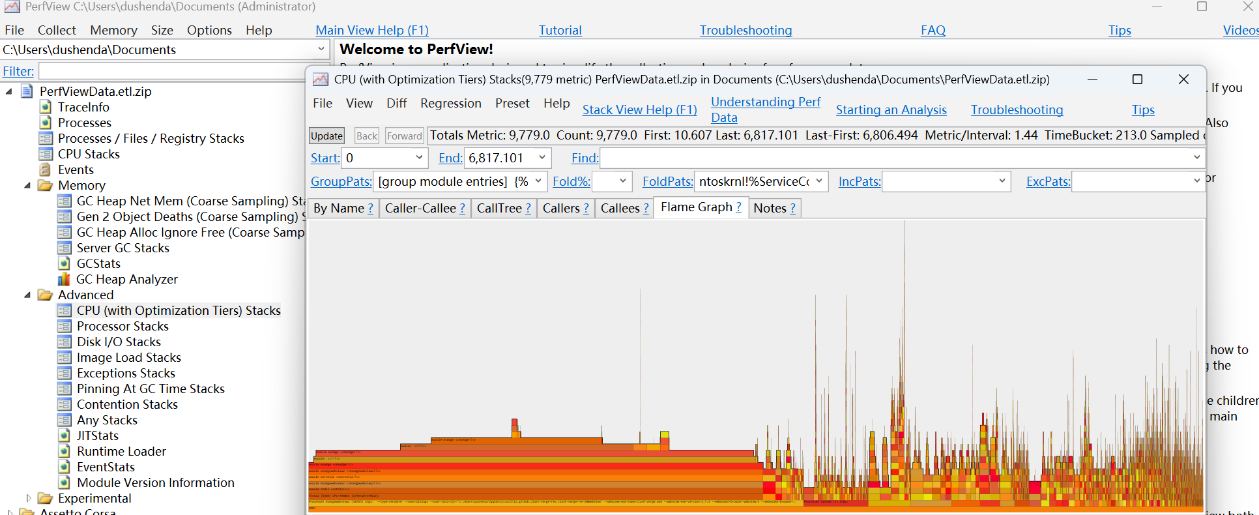The height and width of the screenshot is (515, 1259).
Task: Click the TraceInfo icon in tree
Action: 46,107
